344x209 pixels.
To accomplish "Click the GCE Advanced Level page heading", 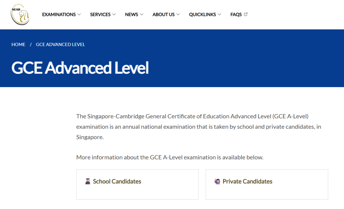I will point(80,68).
